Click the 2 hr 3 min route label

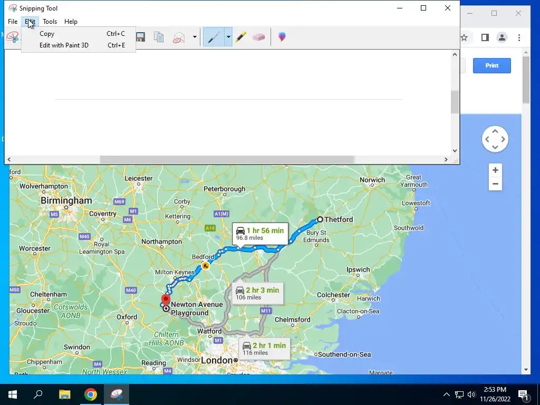(x=257, y=293)
